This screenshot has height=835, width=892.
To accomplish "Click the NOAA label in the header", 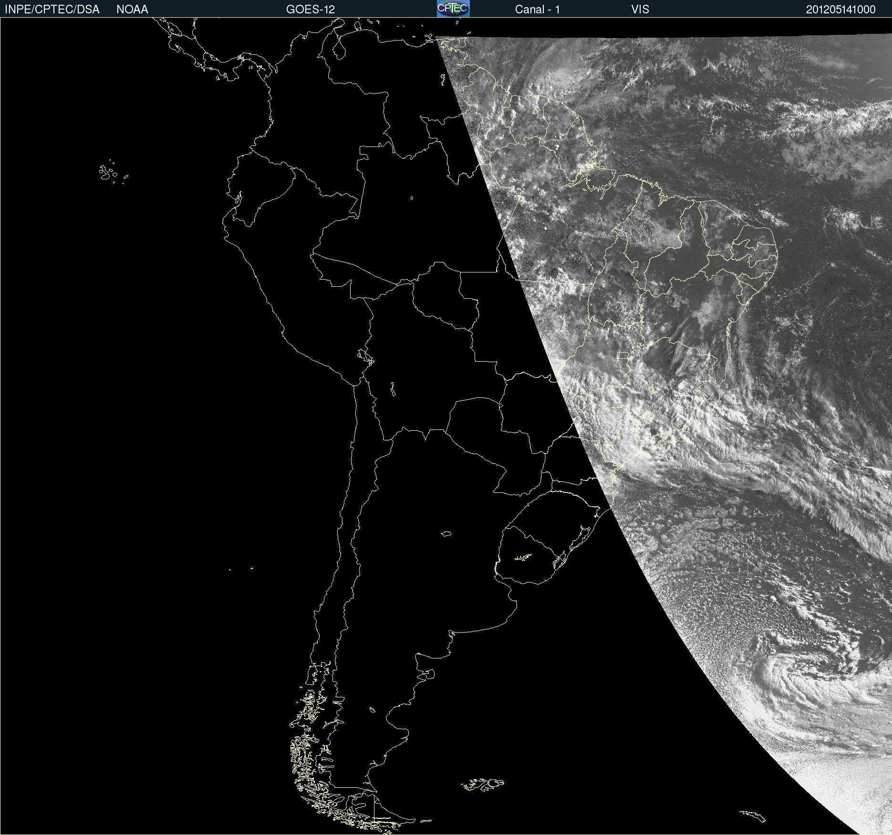I will [132, 10].
